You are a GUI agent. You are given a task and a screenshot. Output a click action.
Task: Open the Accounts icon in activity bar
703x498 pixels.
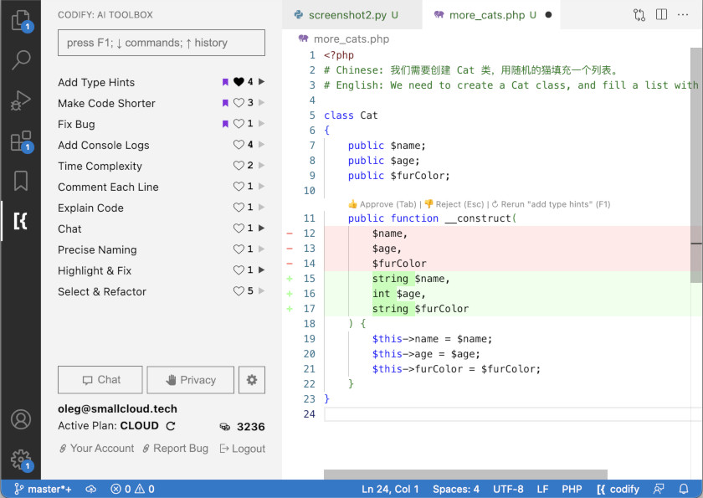pyautogui.click(x=21, y=419)
